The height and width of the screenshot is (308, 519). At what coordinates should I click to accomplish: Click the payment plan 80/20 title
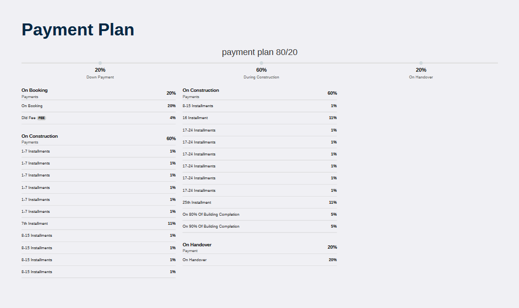(x=259, y=52)
